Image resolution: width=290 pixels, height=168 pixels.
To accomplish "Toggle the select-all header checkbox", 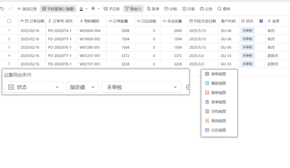I will point(9,21).
